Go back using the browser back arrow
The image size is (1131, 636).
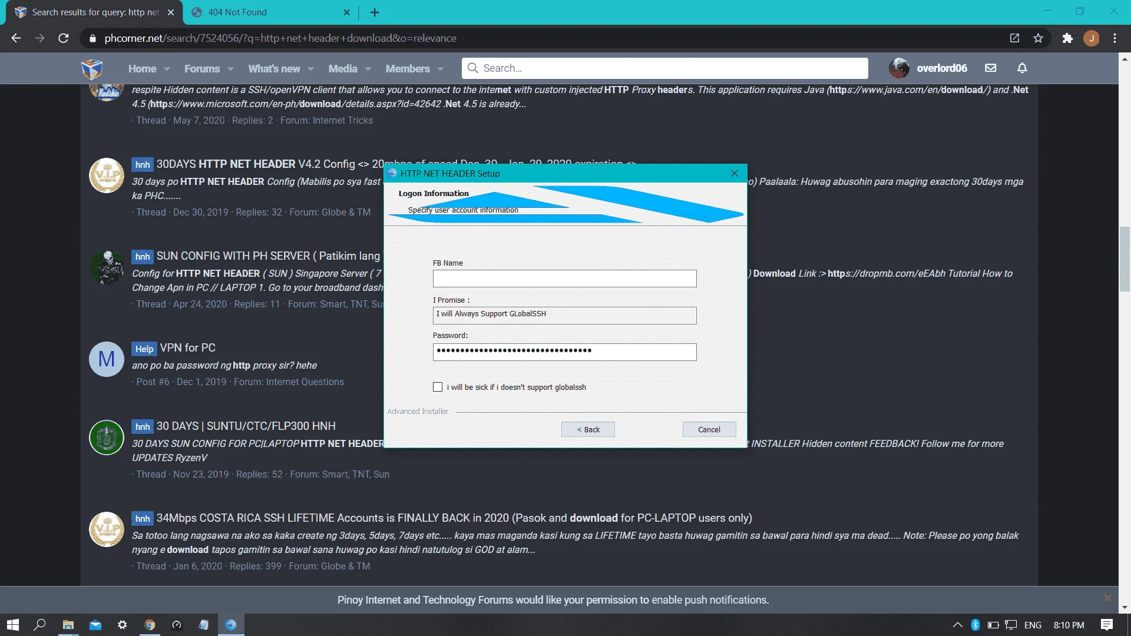[x=16, y=38]
